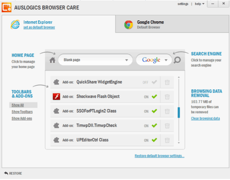Click the Shockwave Flash Object icon
The image size is (230, 180).
pos(57,97)
